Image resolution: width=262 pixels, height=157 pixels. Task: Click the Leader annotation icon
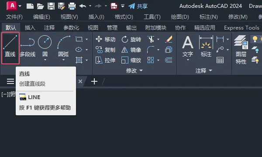pos(220,50)
